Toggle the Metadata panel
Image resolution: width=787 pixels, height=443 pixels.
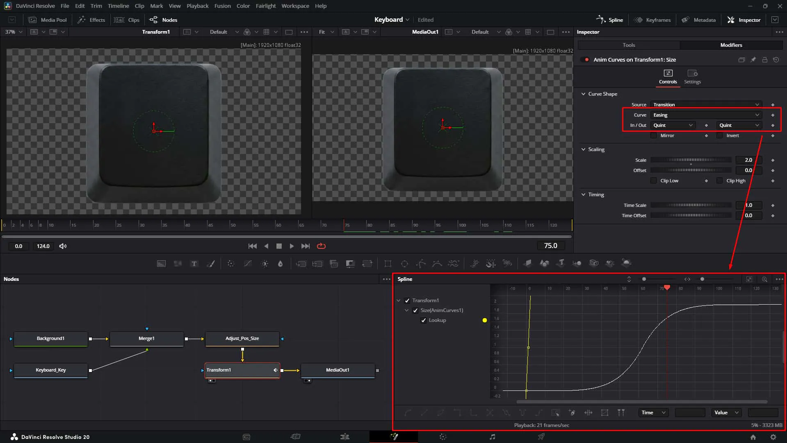coord(698,20)
